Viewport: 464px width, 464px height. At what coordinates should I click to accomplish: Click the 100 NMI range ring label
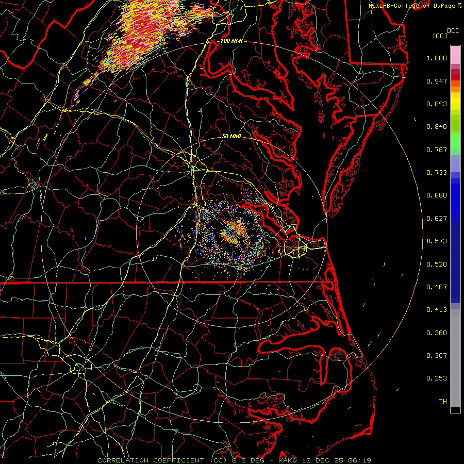point(231,41)
